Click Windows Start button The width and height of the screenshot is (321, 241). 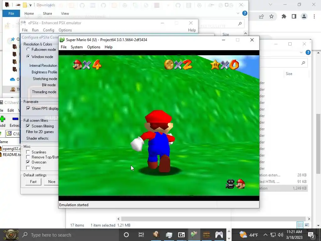click(x=11, y=235)
